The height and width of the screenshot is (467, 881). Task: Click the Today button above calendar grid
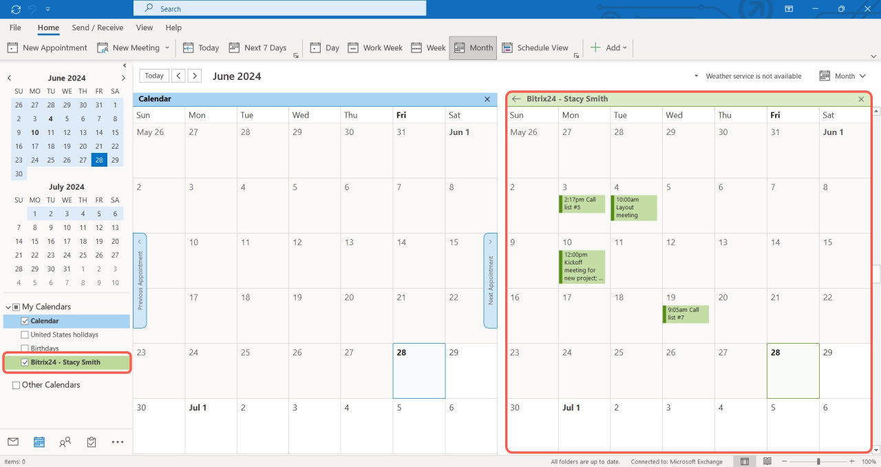point(154,76)
